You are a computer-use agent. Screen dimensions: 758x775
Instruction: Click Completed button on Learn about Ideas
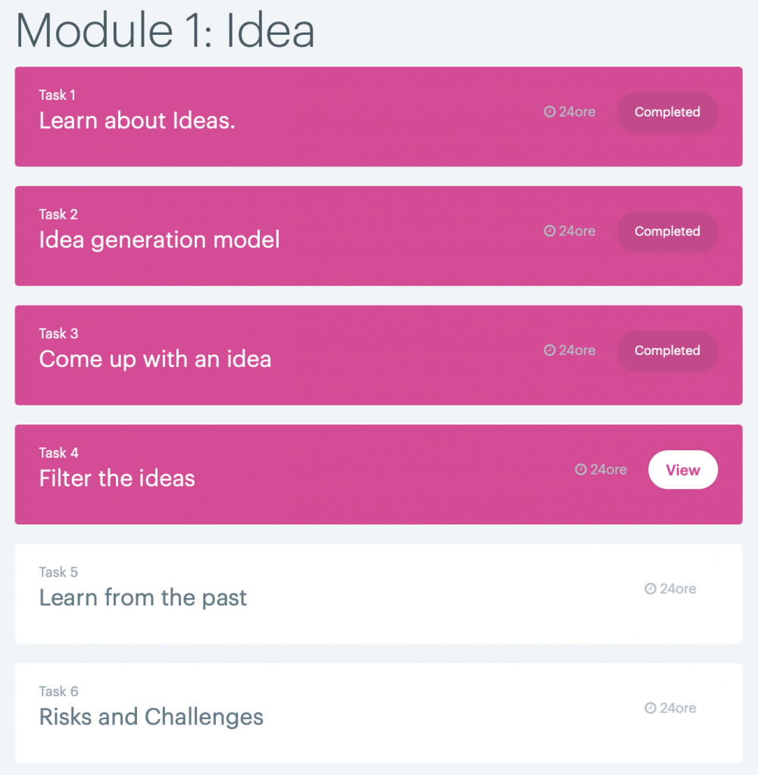coord(667,112)
